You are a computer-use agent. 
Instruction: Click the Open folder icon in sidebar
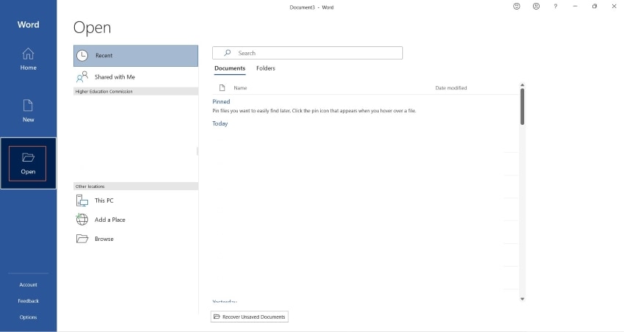(x=28, y=157)
